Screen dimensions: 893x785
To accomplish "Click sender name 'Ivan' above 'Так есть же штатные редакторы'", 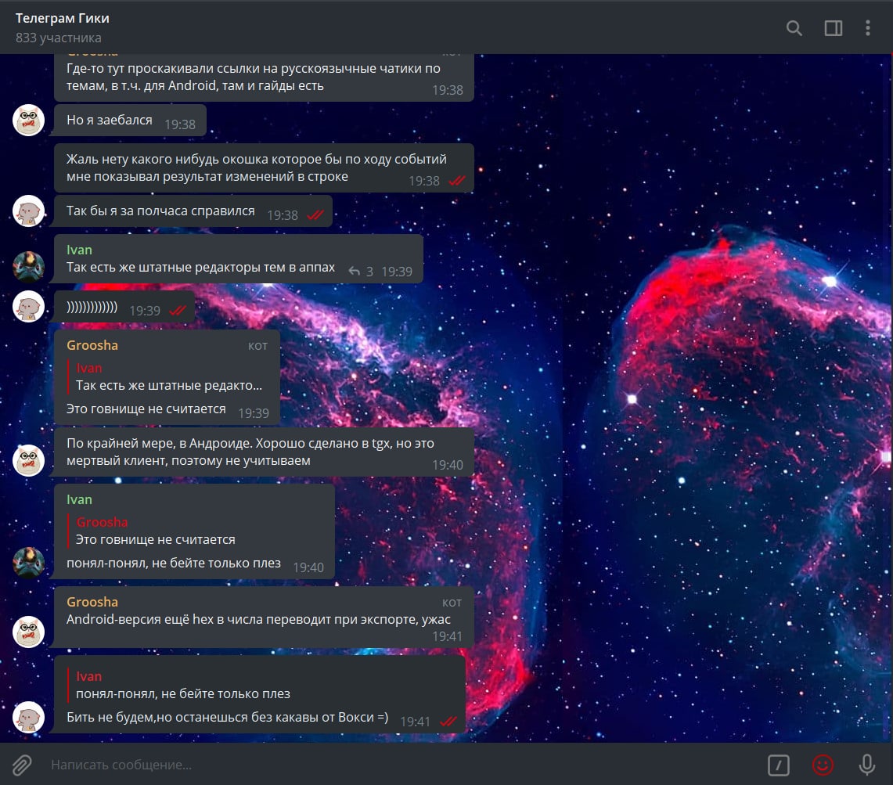I will (x=79, y=250).
